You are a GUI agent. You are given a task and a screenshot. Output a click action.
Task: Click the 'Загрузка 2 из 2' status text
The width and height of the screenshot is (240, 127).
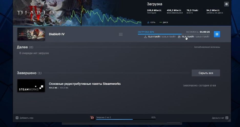(x=103, y=117)
